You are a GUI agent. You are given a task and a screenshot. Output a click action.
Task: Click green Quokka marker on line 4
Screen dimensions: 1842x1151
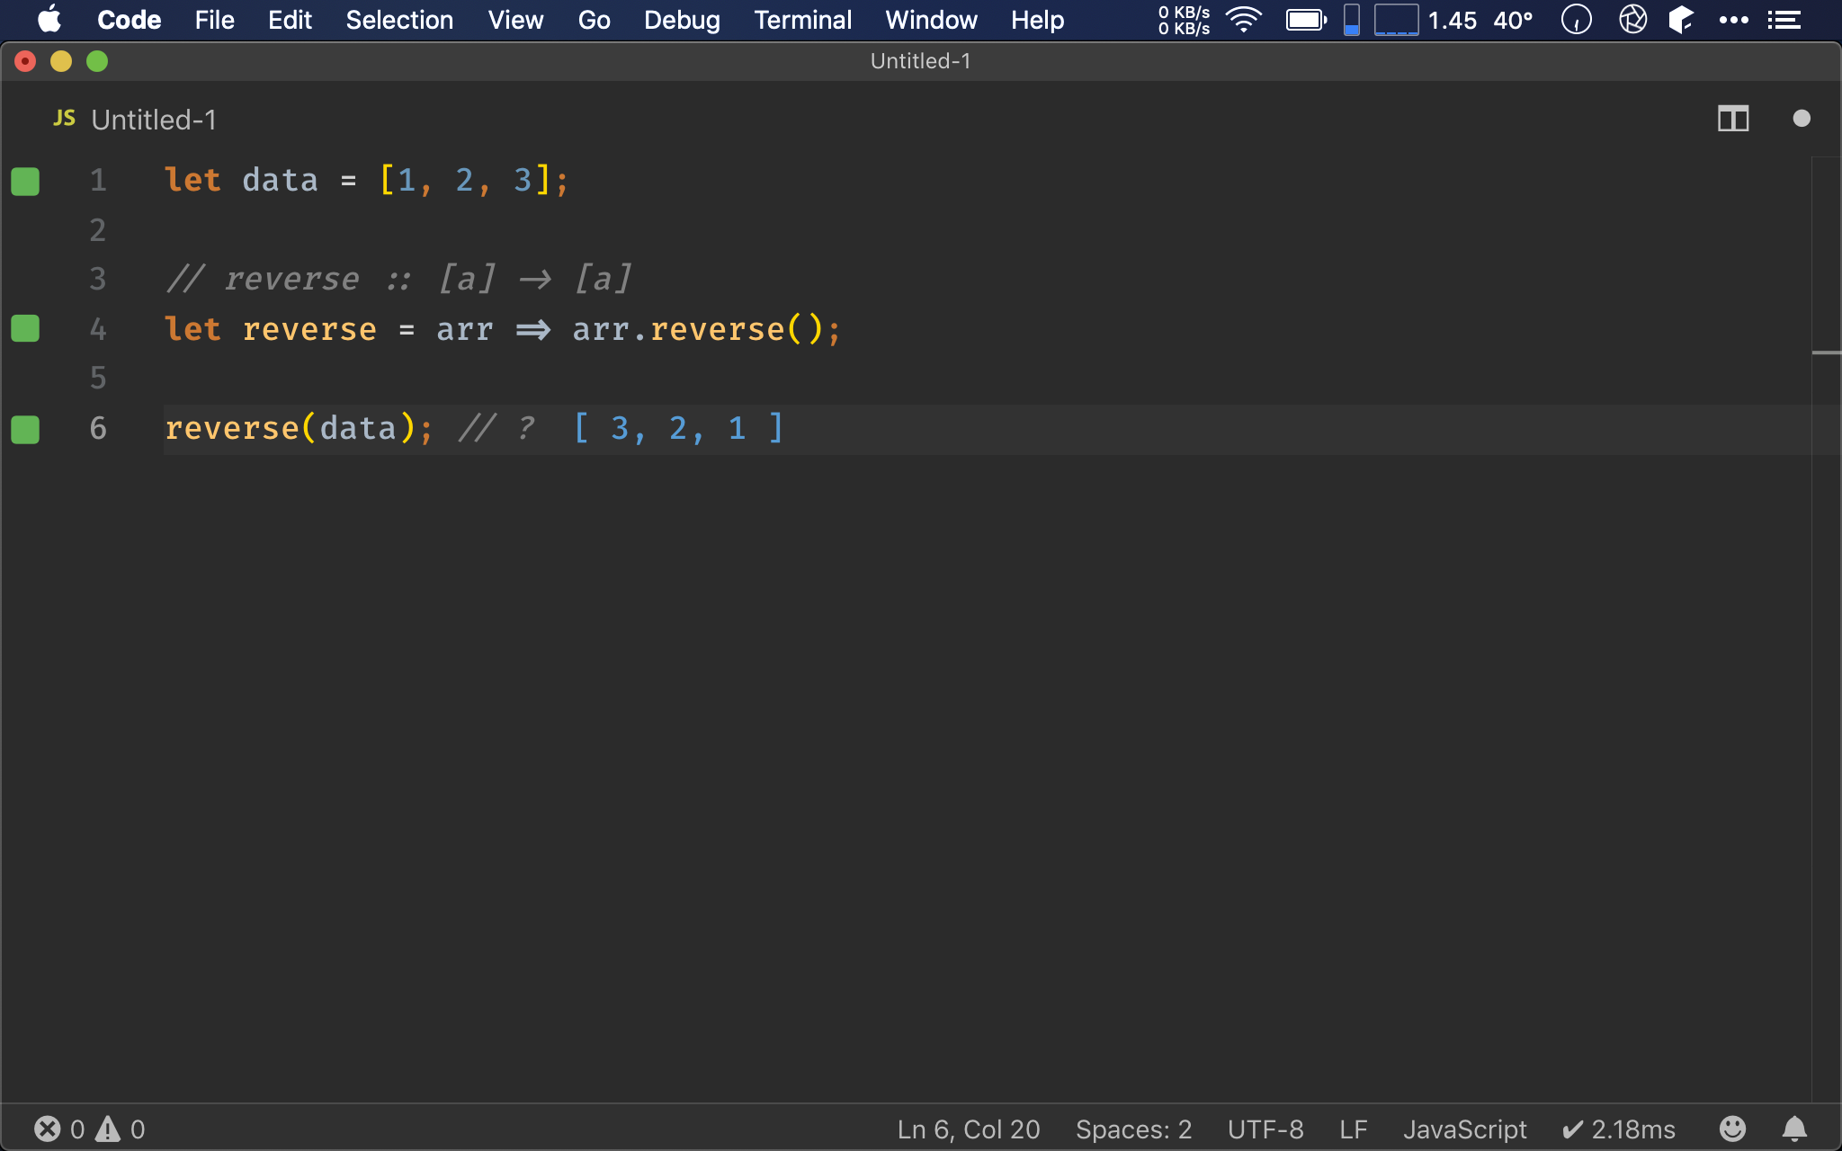[x=25, y=328]
